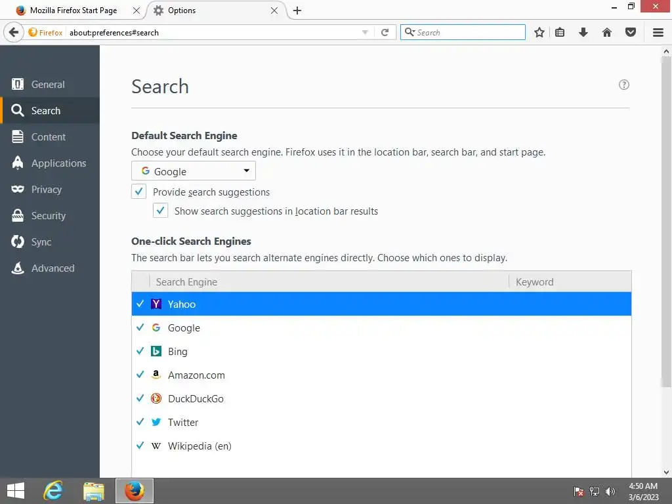Open the address bar history dropdown arrow
The height and width of the screenshot is (504, 672).
[x=365, y=33]
